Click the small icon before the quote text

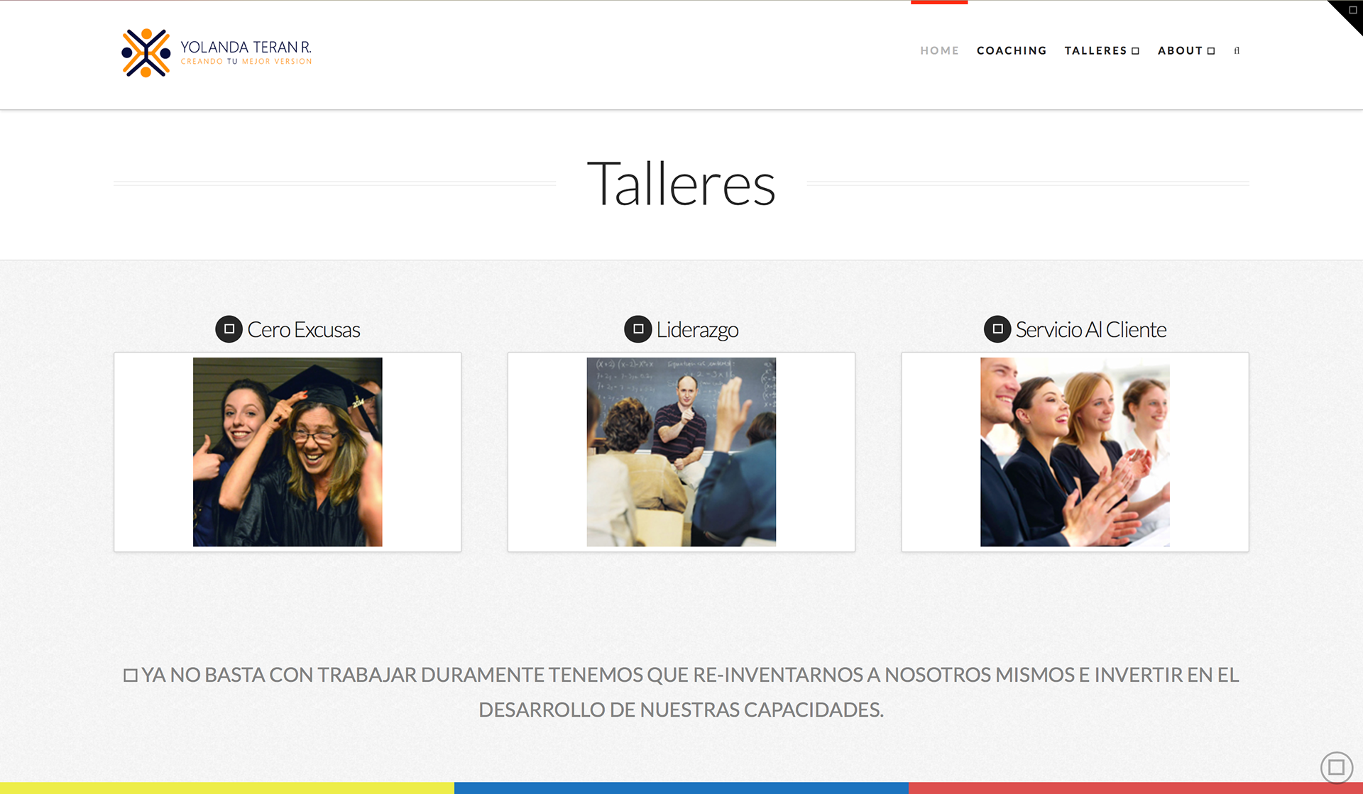pos(131,676)
